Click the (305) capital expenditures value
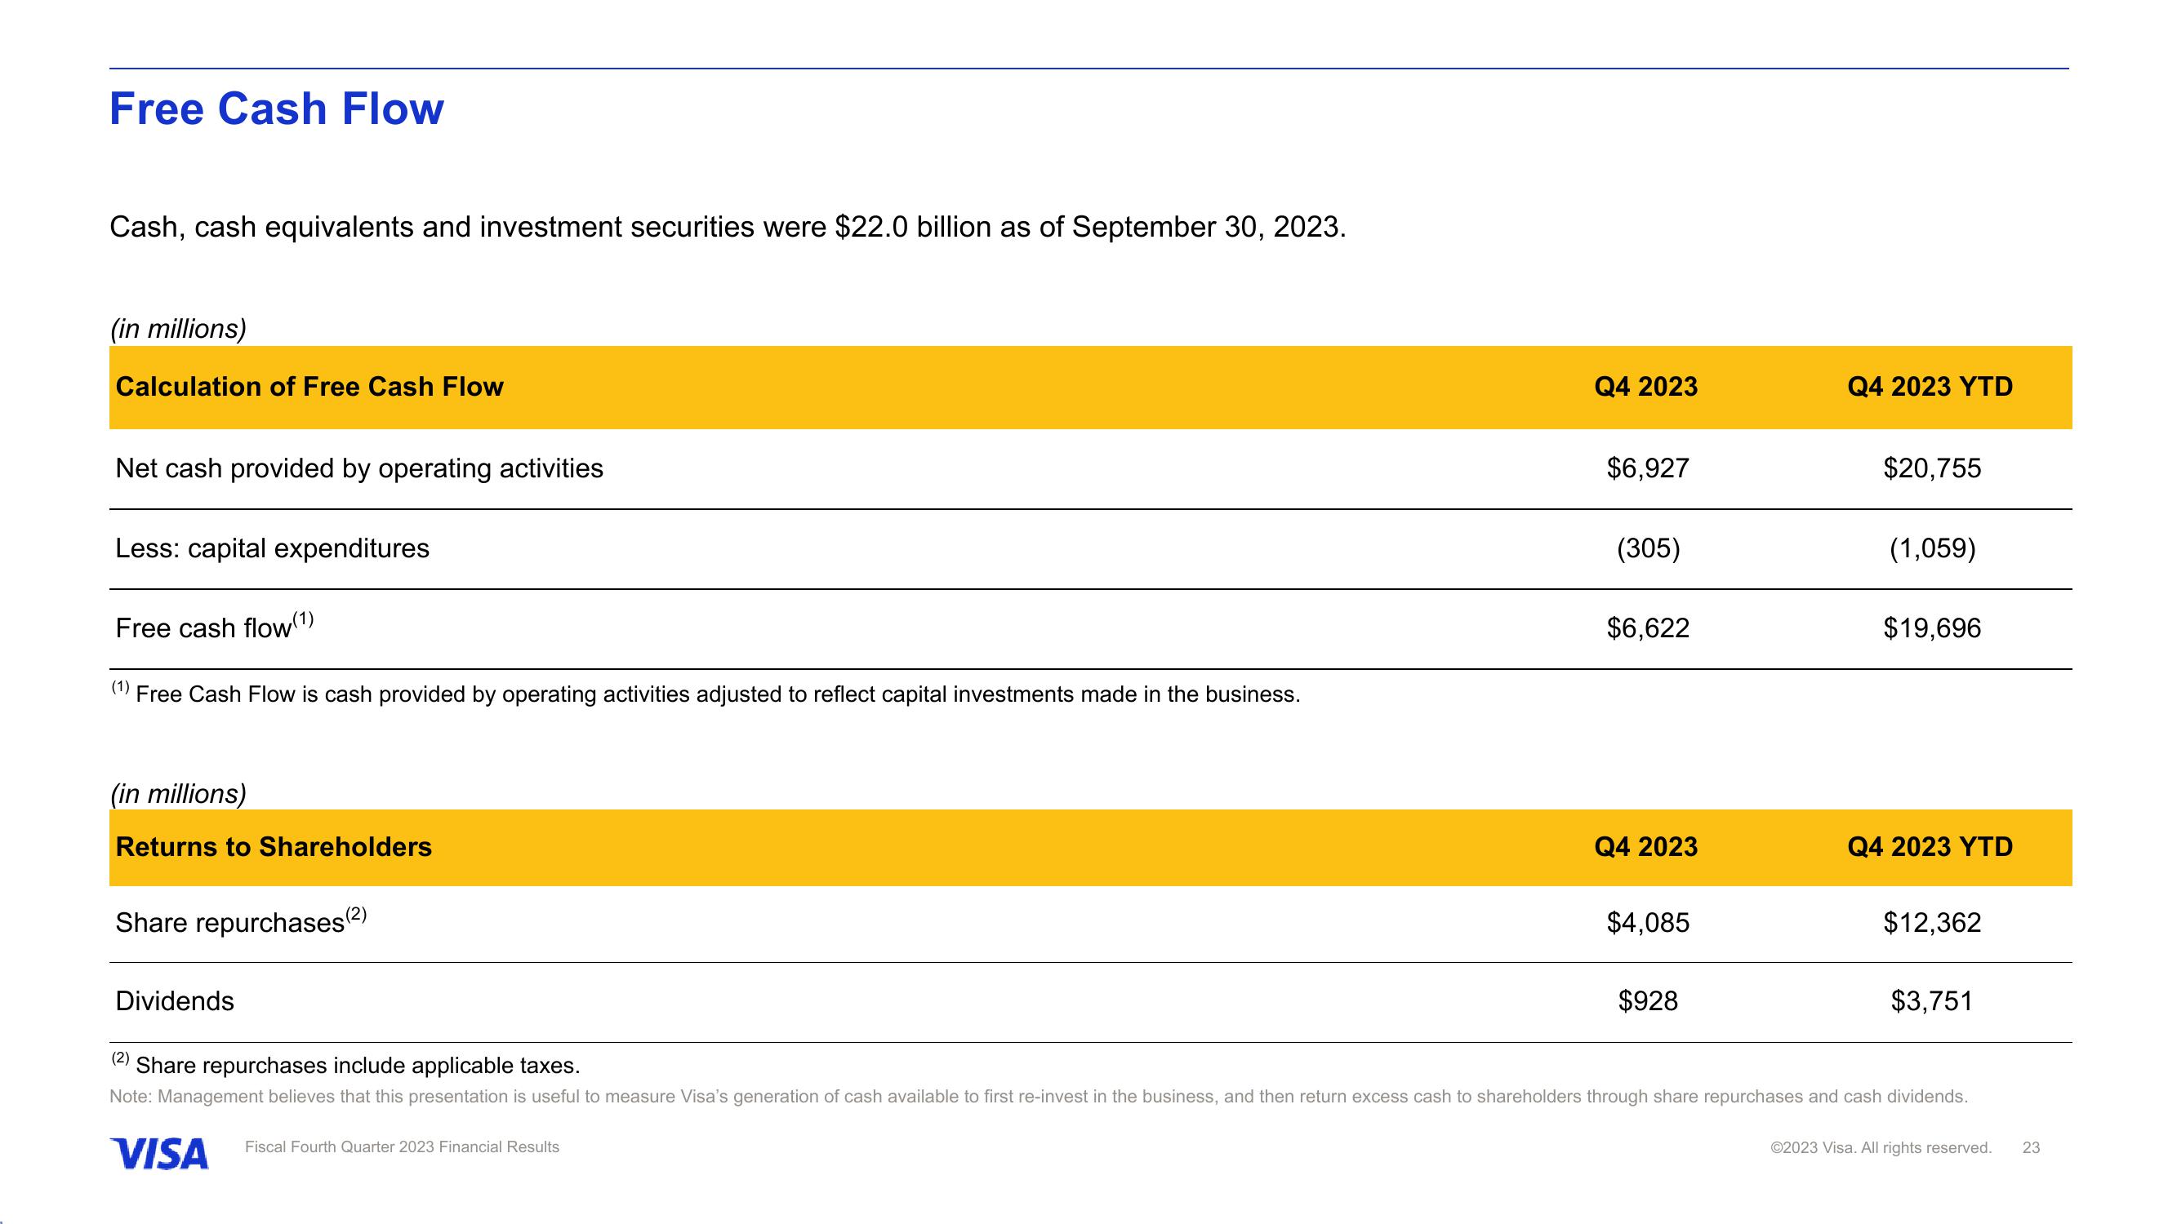2177x1224 pixels. click(x=1648, y=549)
